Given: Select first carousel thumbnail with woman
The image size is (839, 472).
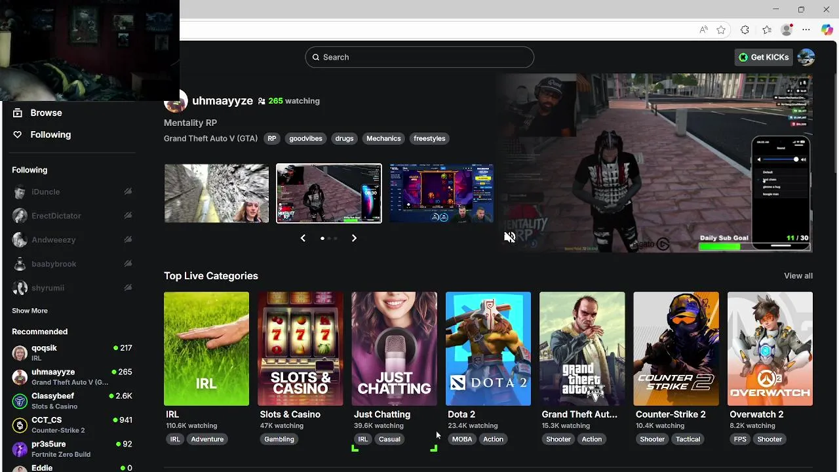Looking at the screenshot, I should 216,193.
